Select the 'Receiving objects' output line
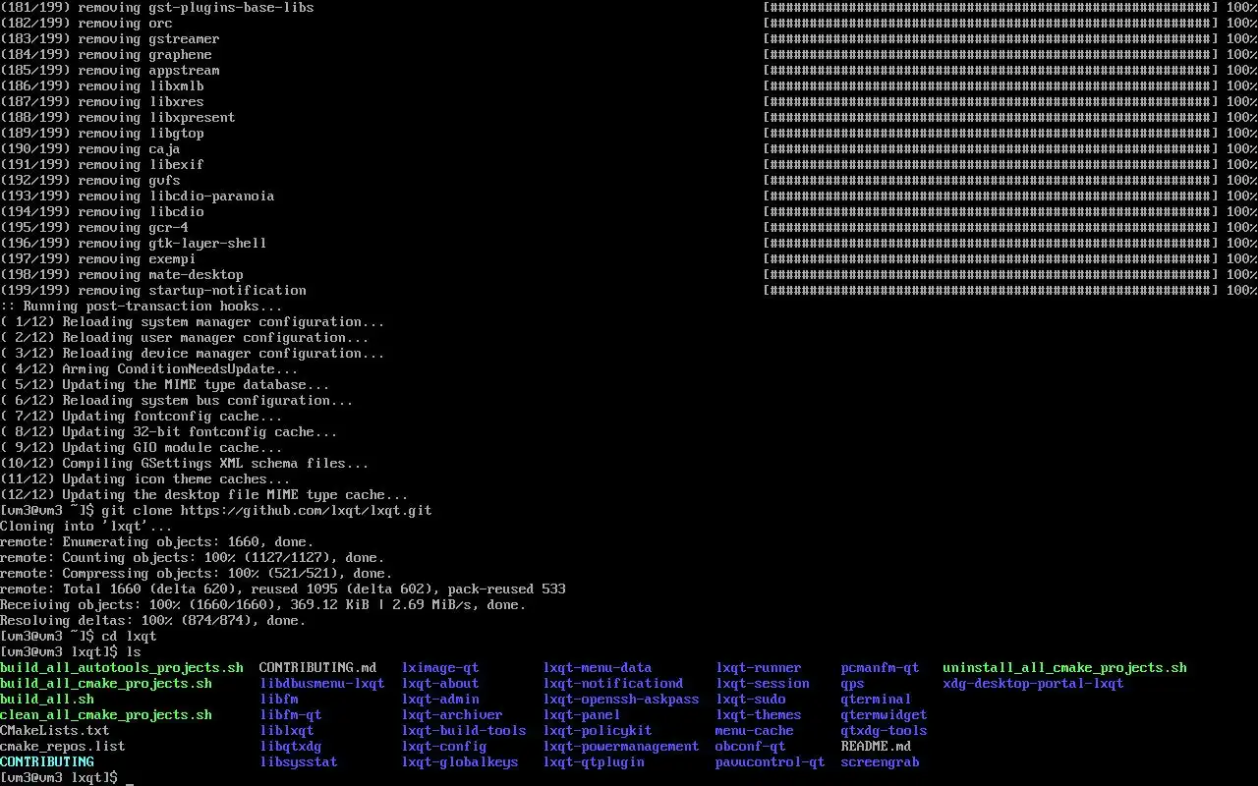The width and height of the screenshot is (1258, 786). click(x=263, y=605)
